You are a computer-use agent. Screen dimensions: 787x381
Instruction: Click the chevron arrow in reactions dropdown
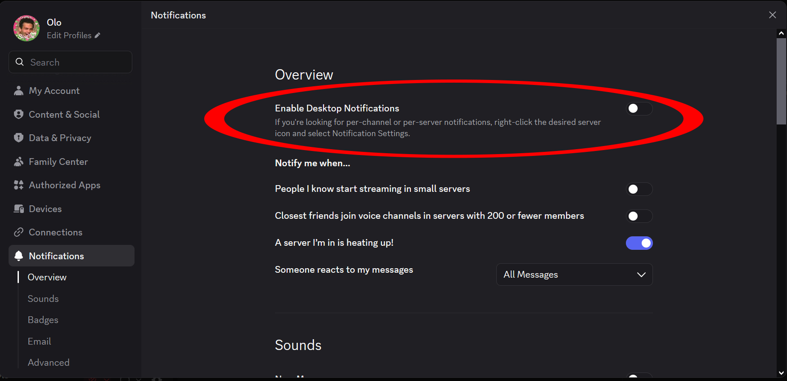[641, 275]
